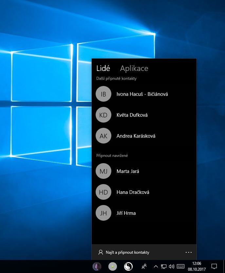This screenshot has width=225, height=273.
Task: Select contact Květa Dufková
Action: [x=144, y=115]
